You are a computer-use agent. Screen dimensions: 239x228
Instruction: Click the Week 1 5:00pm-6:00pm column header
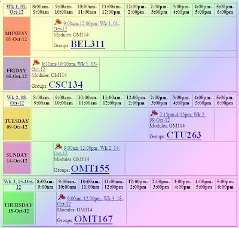pyautogui.click(x=225, y=10)
